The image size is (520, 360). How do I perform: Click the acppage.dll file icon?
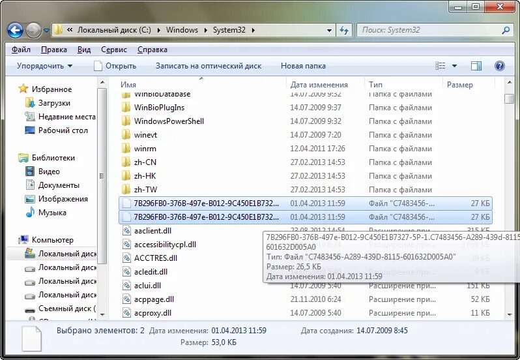(x=126, y=299)
